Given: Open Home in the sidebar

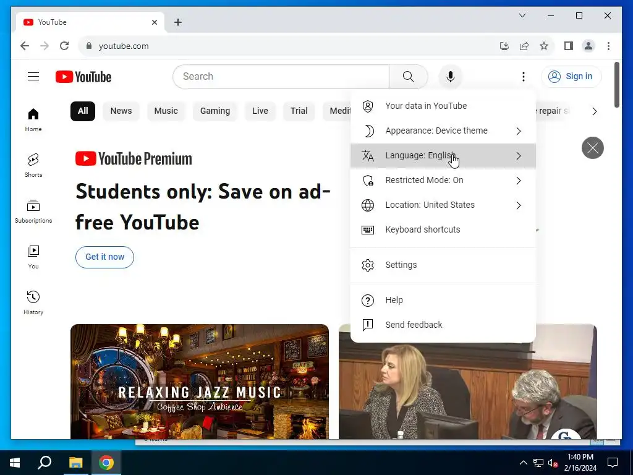Looking at the screenshot, I should (33, 119).
